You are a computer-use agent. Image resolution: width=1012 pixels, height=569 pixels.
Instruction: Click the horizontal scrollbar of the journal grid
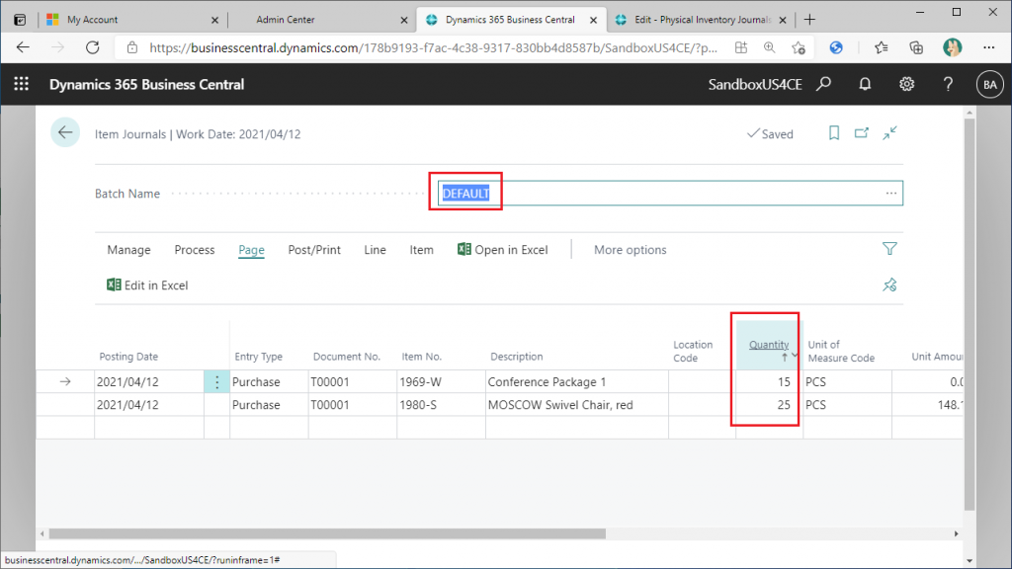click(327, 533)
